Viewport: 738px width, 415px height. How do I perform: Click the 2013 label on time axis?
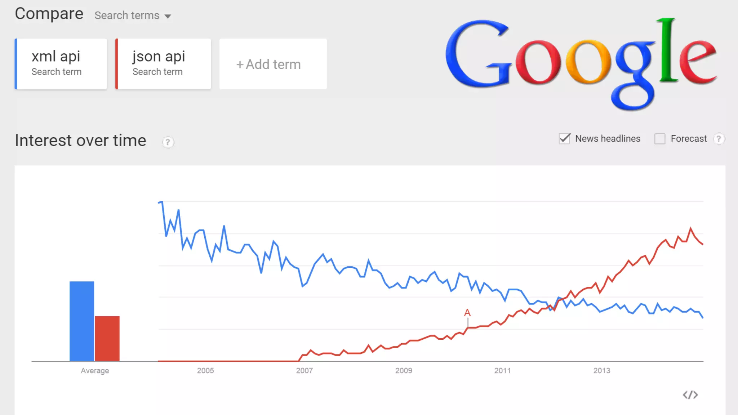coord(602,370)
